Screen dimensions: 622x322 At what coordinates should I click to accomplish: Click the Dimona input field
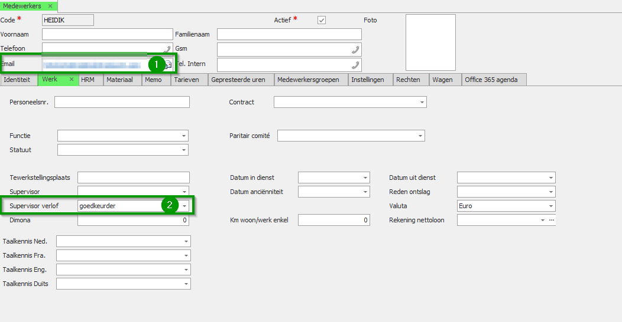tap(133, 220)
